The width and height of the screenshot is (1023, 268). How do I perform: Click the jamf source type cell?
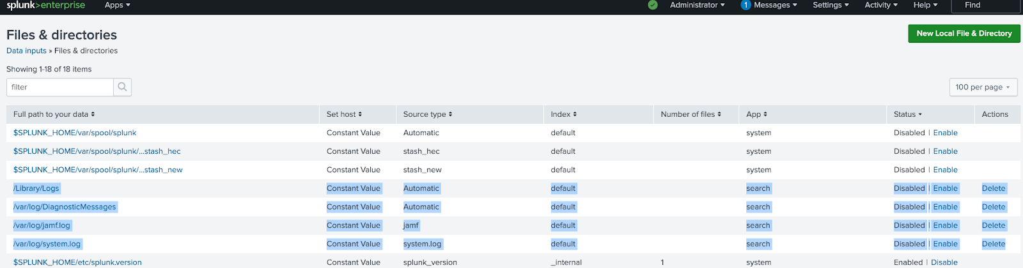411,225
